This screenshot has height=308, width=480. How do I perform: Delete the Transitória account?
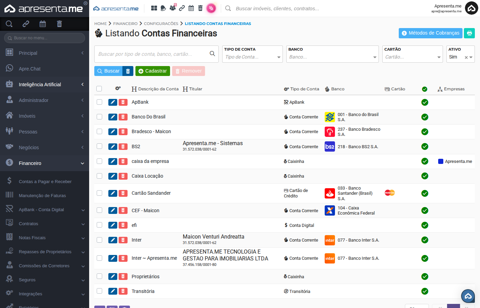(123, 291)
